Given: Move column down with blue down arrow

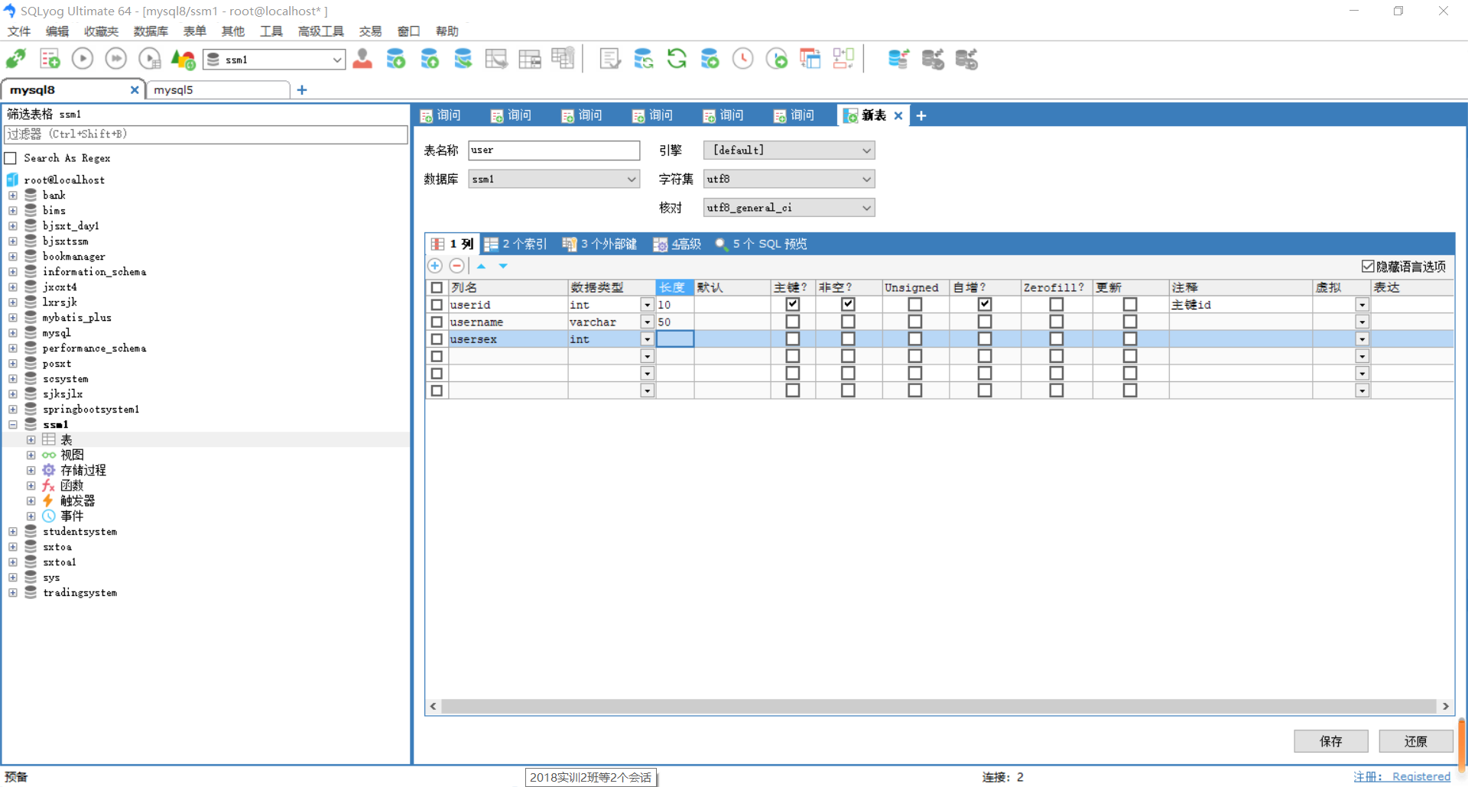Looking at the screenshot, I should coord(503,266).
